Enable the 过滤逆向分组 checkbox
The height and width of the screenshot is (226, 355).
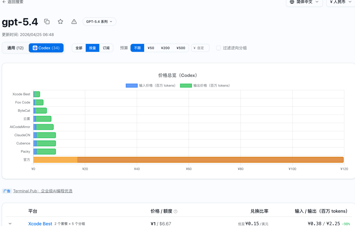[x=218, y=48]
